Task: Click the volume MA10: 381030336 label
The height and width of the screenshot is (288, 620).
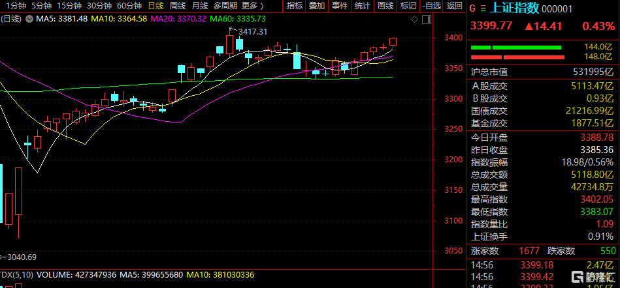Action: pos(220,274)
